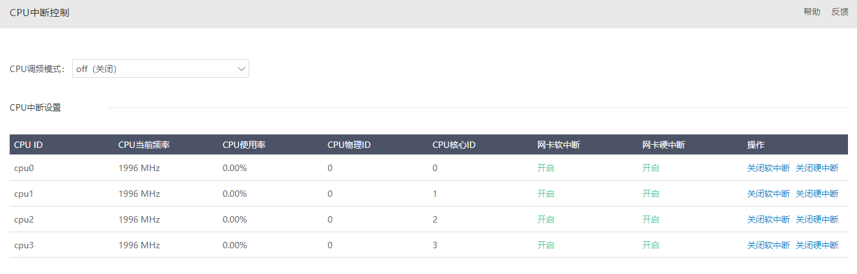
Task: Click 关闭硬中断 for cpu2
Action: [817, 219]
